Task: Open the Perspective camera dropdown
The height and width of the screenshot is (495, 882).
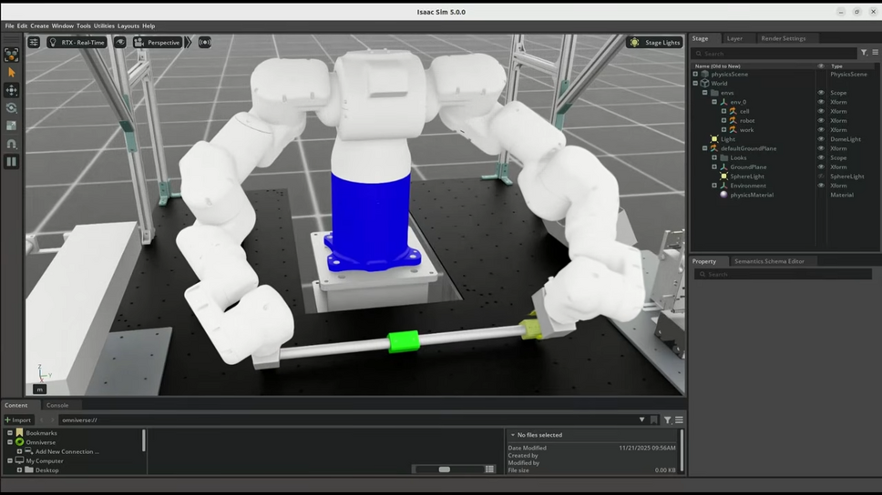Action: pyautogui.click(x=158, y=43)
